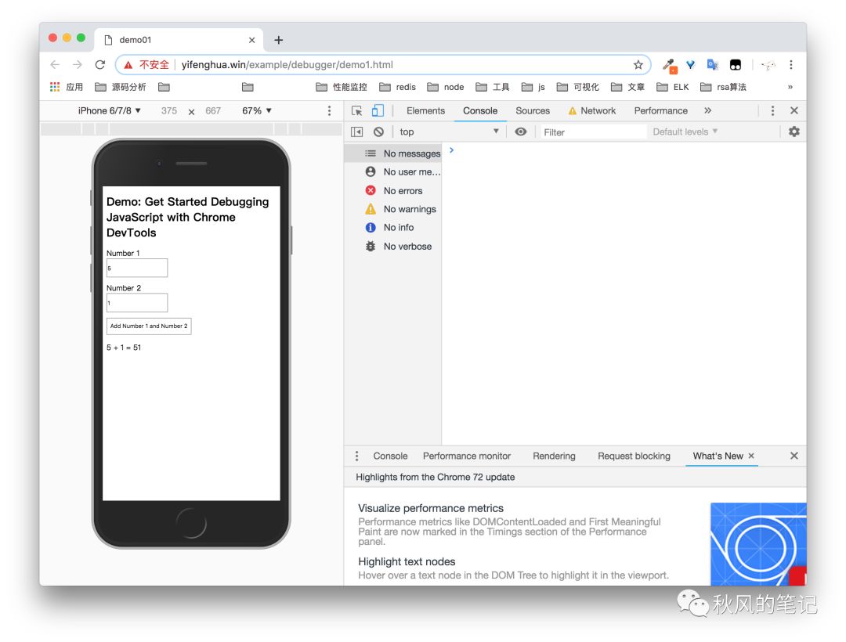Switch to the Sources tab

[x=533, y=110]
